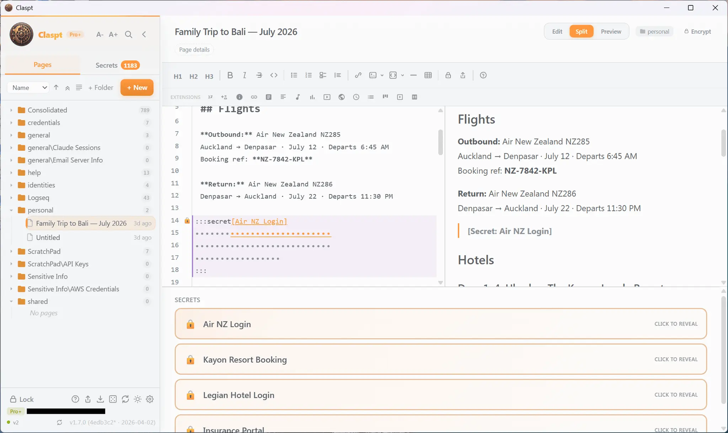Add a new folder with + Folder
This screenshot has height=433, width=728.
coord(101,87)
